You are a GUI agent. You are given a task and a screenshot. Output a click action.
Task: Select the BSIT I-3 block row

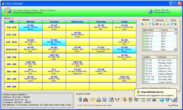coord(158,38)
